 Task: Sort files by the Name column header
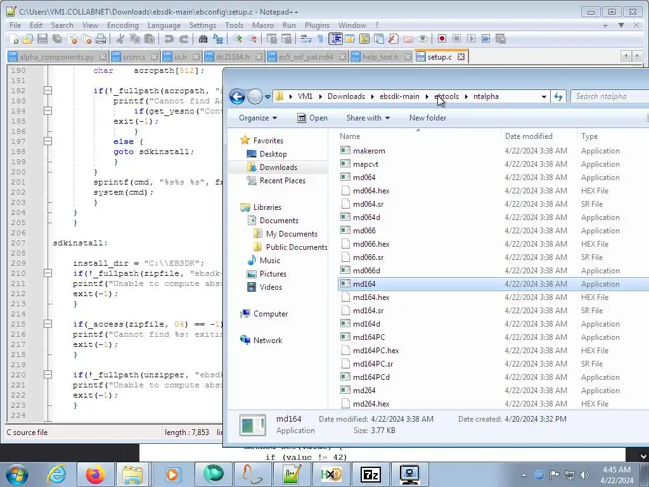coord(418,136)
